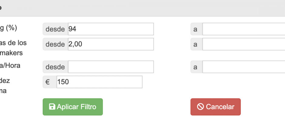Click the ban icon on Cancelar

(200, 107)
